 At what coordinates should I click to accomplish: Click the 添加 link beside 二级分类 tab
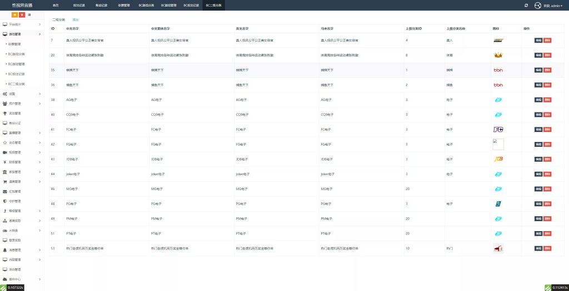(75, 19)
